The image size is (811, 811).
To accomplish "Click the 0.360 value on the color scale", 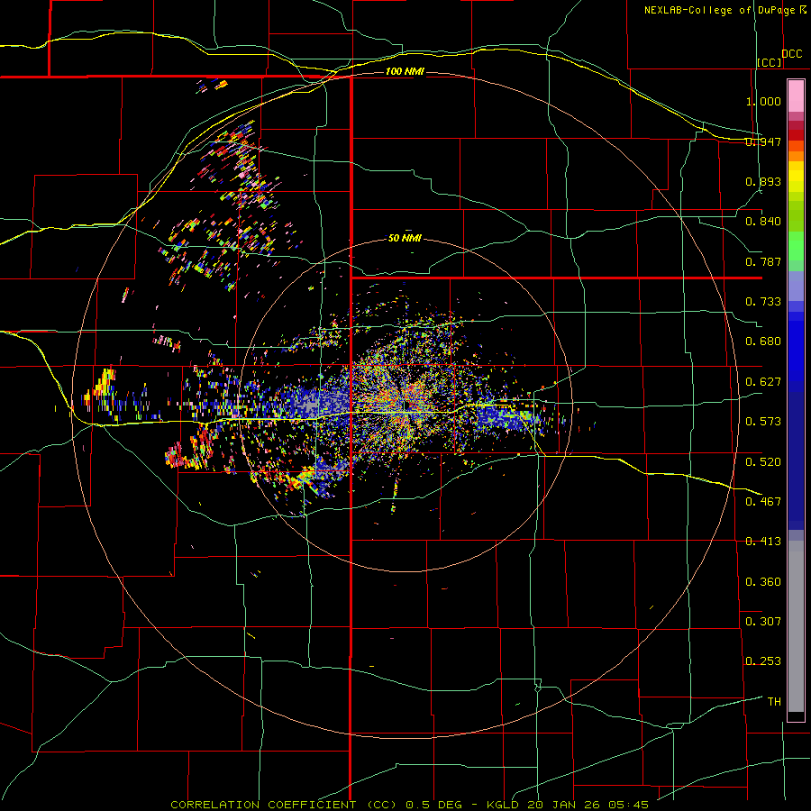I will (x=763, y=582).
